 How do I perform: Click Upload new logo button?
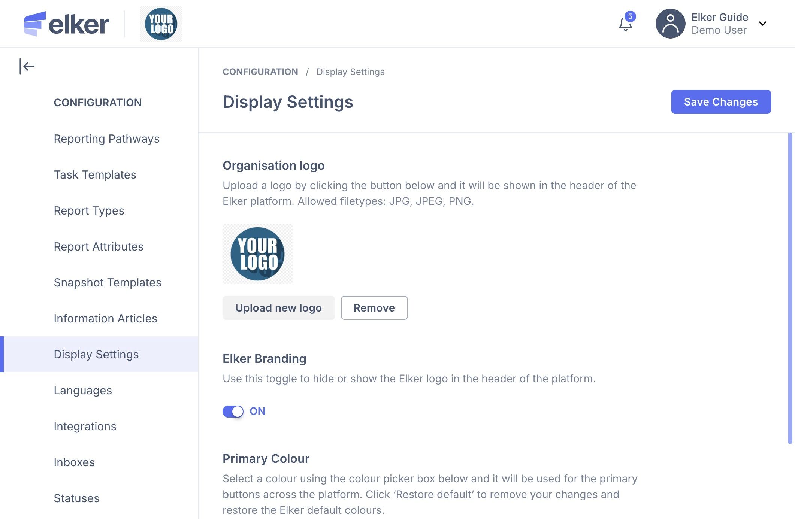click(278, 308)
